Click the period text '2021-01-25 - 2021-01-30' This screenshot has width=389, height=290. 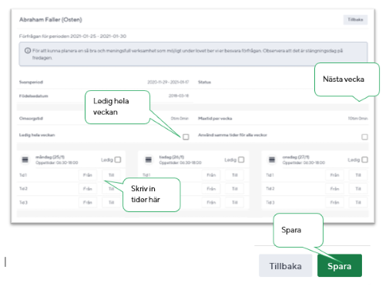pyautogui.click(x=99, y=36)
